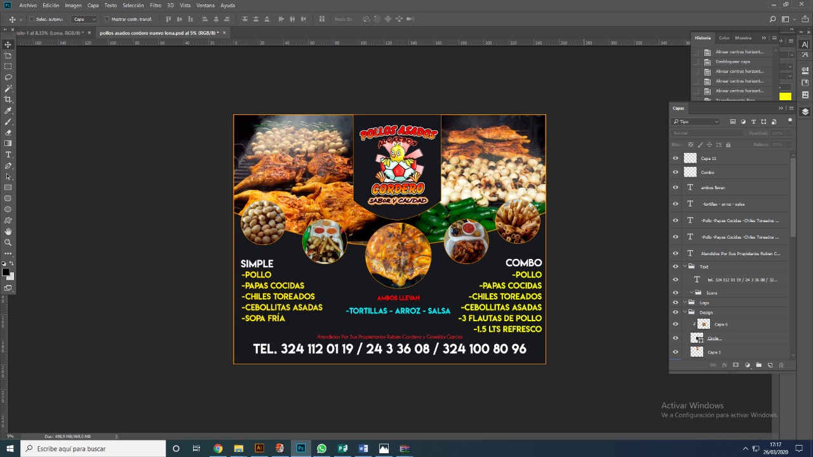The width and height of the screenshot is (813, 457).
Task: Select the Crop tool
Action: point(8,100)
